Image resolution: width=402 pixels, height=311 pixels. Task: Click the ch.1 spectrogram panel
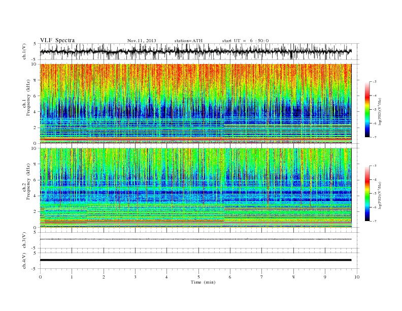pos(195,104)
